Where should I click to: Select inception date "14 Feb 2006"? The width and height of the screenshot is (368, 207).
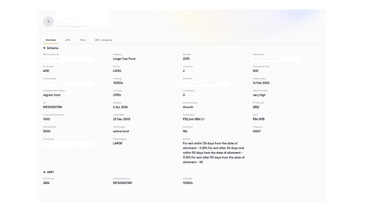pos(261,83)
